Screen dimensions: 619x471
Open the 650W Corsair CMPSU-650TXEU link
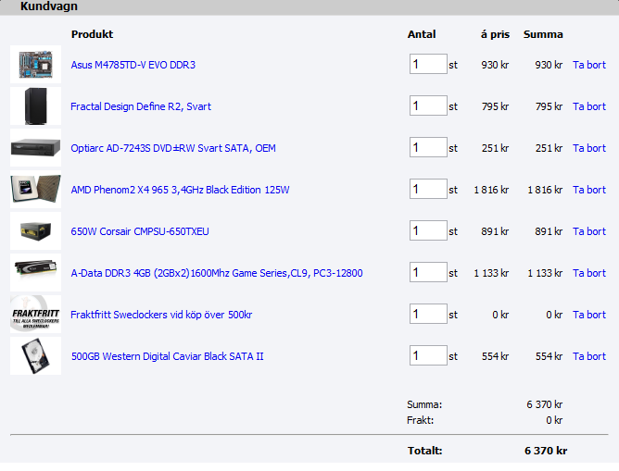point(140,231)
